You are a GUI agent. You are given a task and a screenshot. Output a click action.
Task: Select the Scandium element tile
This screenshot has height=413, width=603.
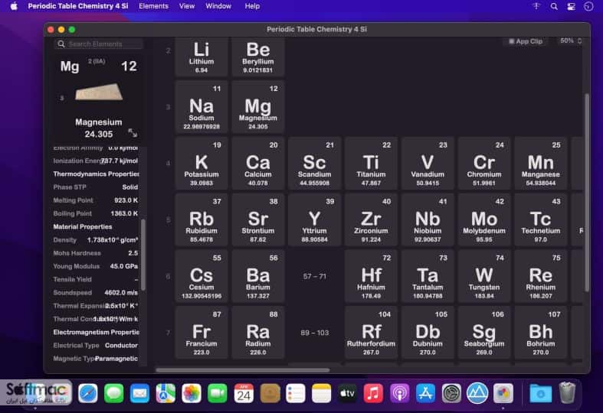(315, 164)
